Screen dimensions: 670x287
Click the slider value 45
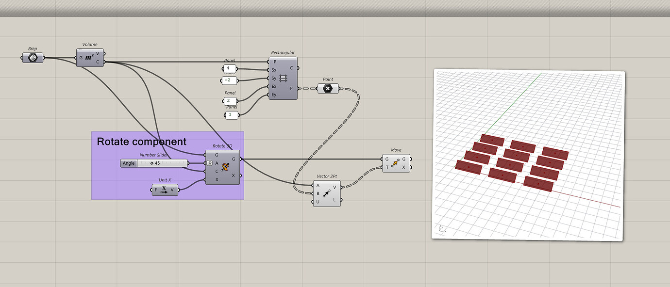pos(157,163)
